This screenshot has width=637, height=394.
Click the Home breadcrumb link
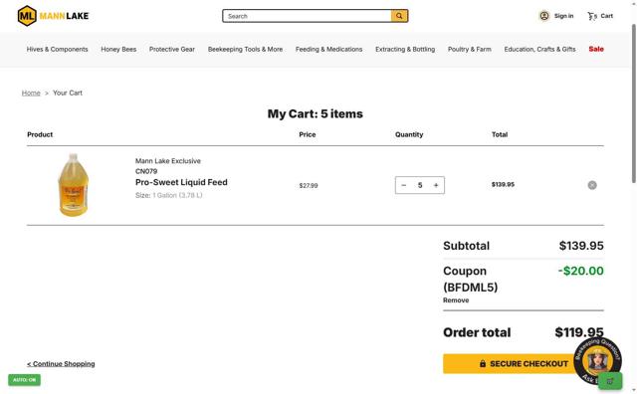click(x=31, y=93)
